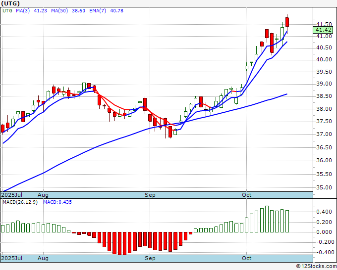Click Oct on MACD panel time axis
337x270 pixels.
[246, 258]
